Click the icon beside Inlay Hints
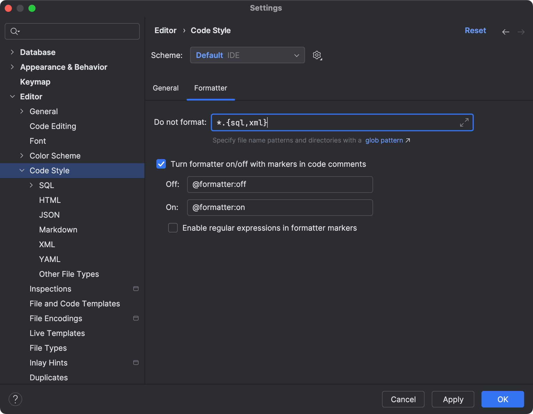Image resolution: width=533 pixels, height=414 pixels. (x=136, y=363)
